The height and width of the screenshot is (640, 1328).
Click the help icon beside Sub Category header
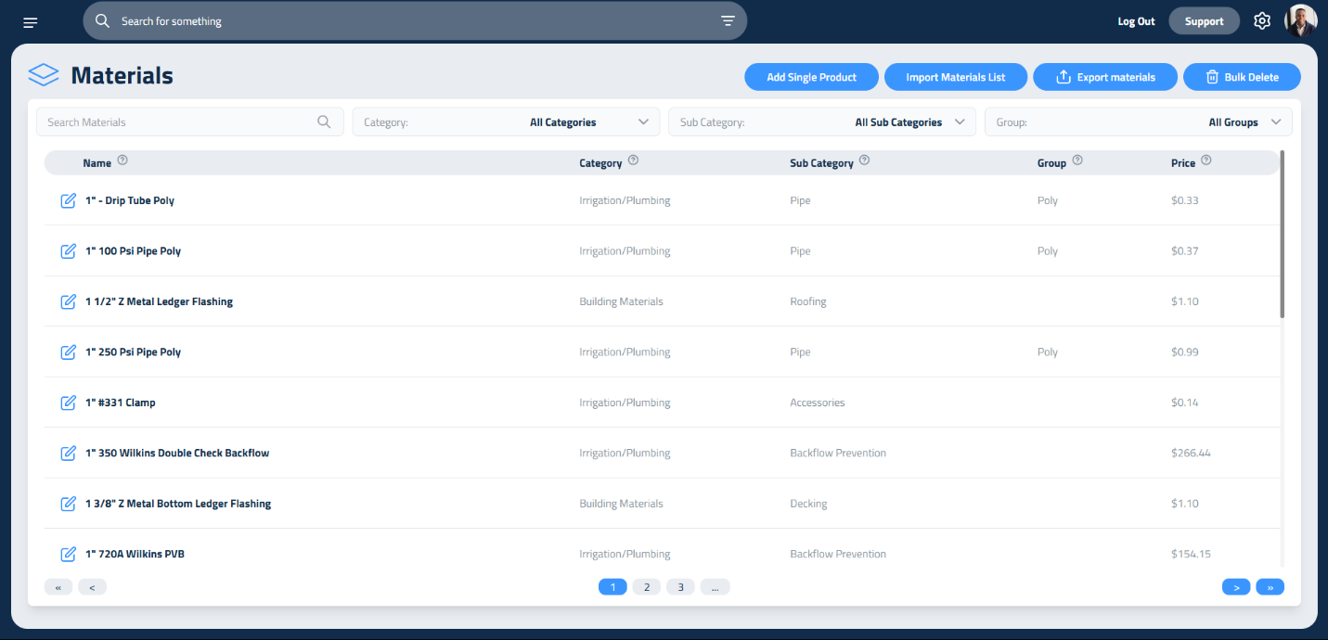[864, 160]
